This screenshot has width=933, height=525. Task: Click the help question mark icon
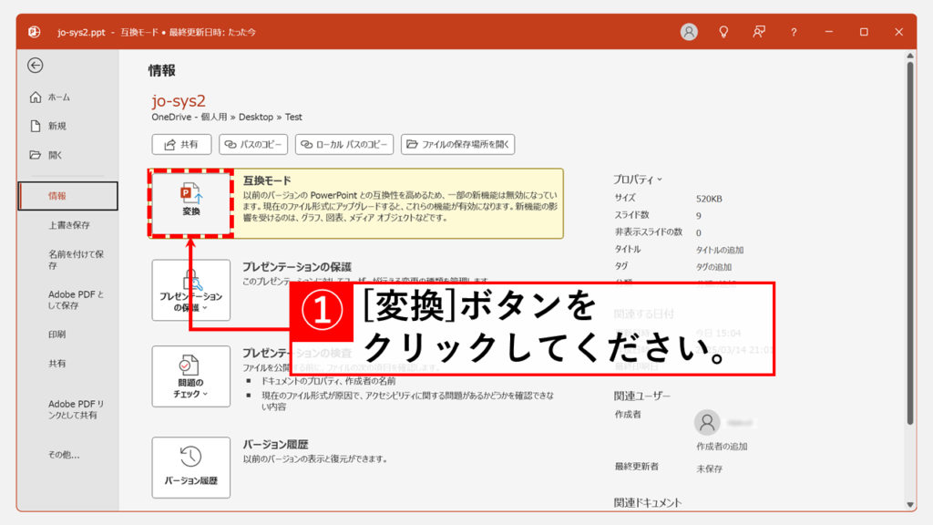[794, 32]
